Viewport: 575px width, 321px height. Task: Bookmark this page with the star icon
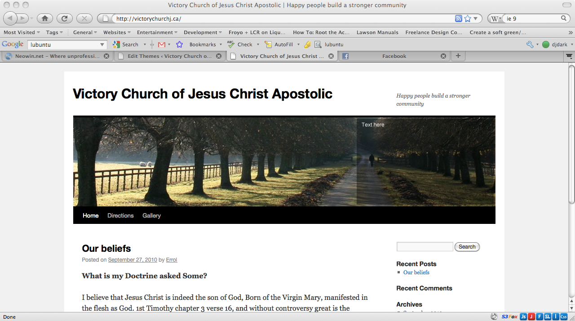(468, 18)
